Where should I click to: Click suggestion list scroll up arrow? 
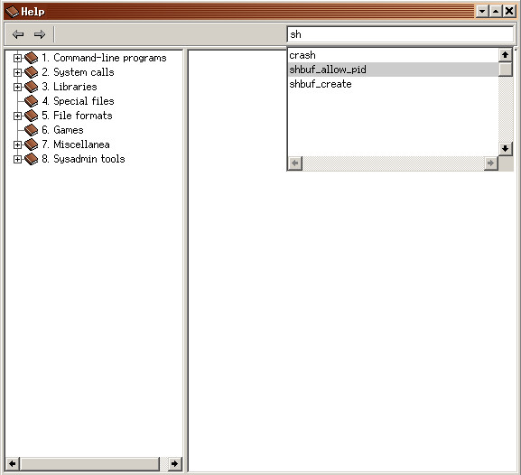tap(505, 55)
